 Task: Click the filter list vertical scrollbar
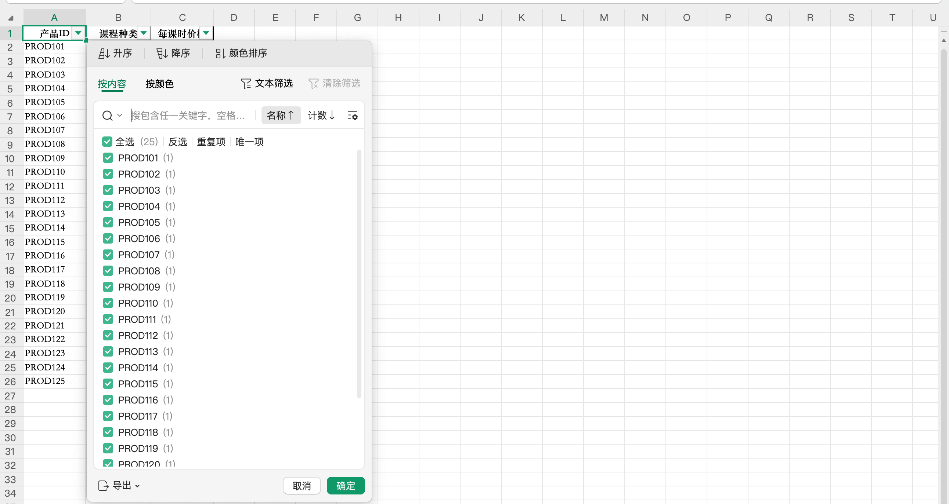359,273
